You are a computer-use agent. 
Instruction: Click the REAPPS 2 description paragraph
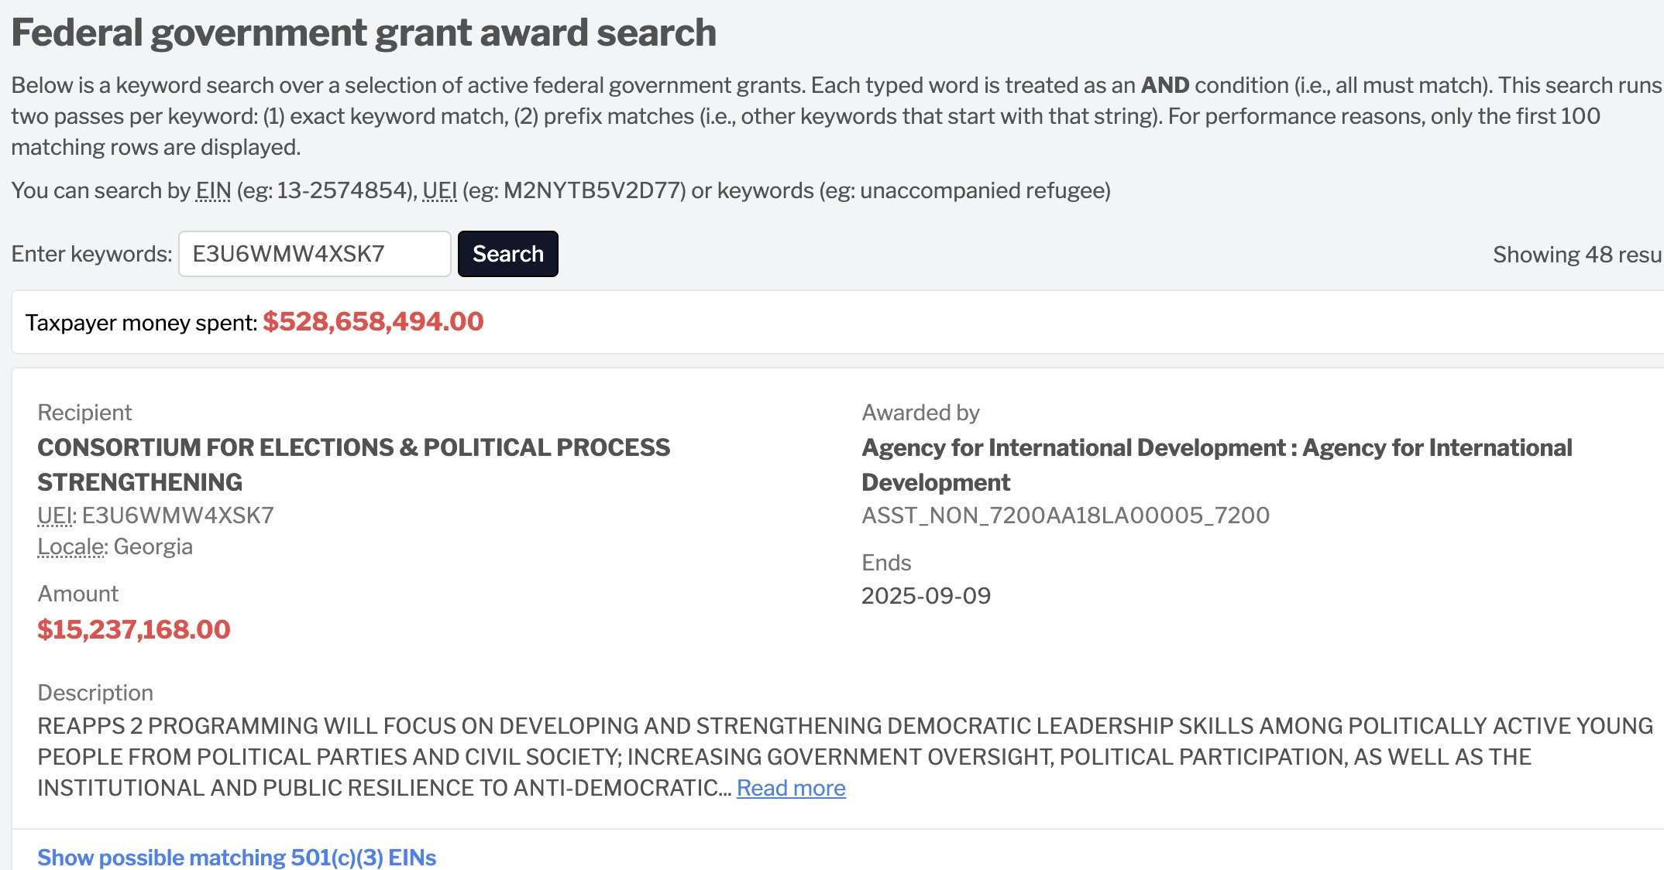point(845,757)
